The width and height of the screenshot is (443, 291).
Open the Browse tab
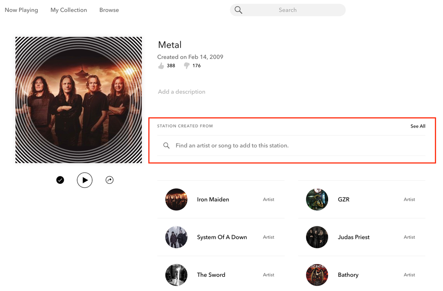click(x=109, y=10)
